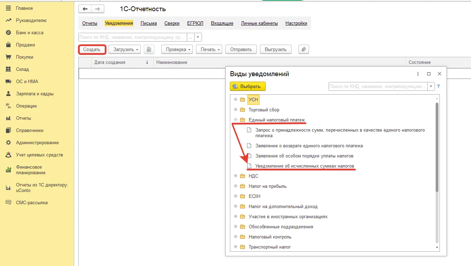Viewport: 471px width, 266px height.
Task: Open Зарплата и кадры person icon
Action: pos(9,94)
